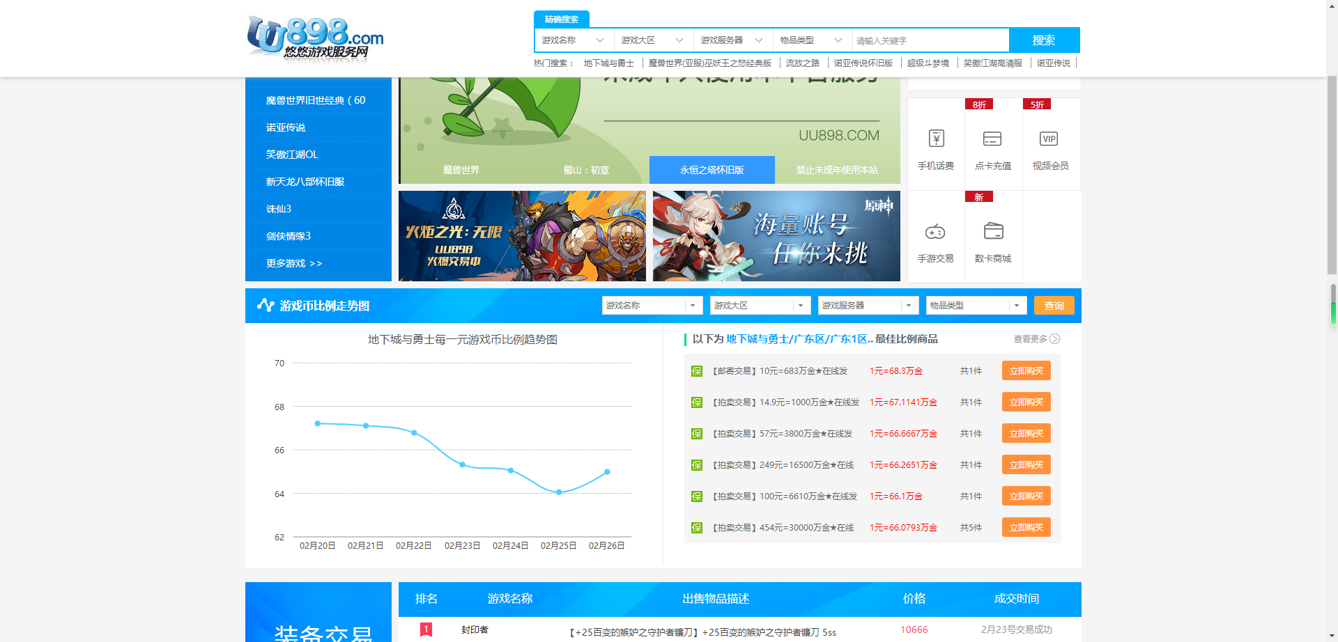This screenshot has width=1338, height=642.
Task: Buy the 100元=6610万金 listing
Action: pos(1026,496)
